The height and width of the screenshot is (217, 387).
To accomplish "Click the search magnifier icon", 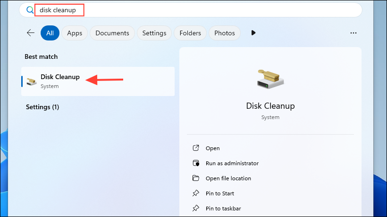I will point(30,10).
